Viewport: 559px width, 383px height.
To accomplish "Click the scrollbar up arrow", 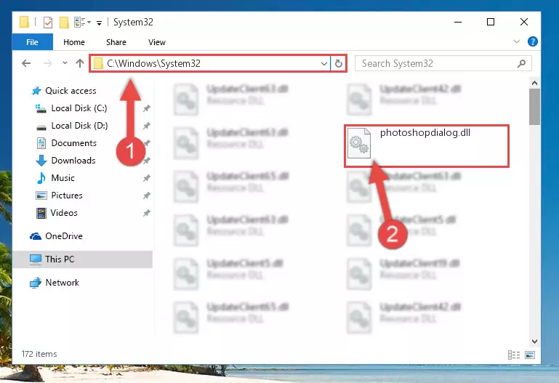I will [x=534, y=84].
